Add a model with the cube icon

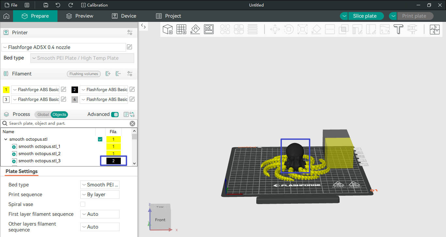tap(167, 29)
